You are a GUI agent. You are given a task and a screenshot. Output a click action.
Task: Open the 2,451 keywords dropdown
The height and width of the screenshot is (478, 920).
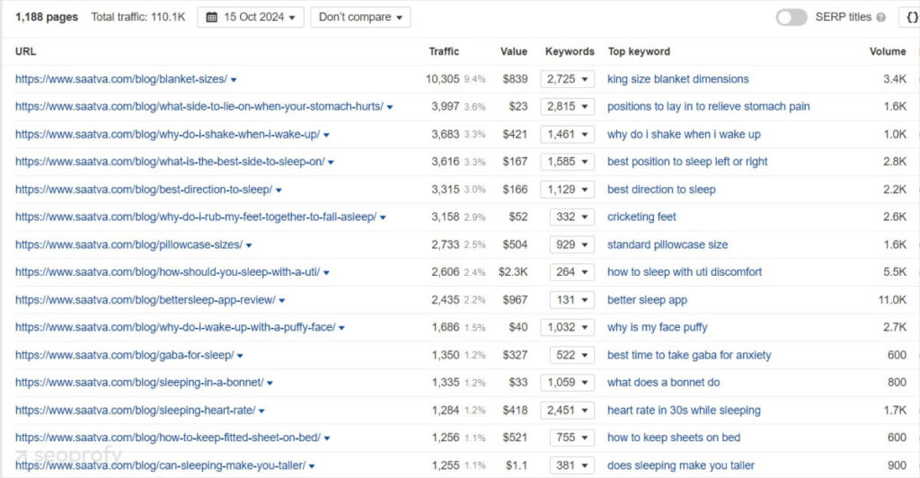(x=568, y=410)
